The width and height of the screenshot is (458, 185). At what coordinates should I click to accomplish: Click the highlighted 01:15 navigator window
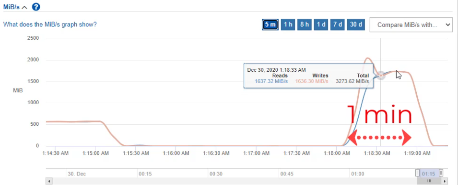point(429,173)
